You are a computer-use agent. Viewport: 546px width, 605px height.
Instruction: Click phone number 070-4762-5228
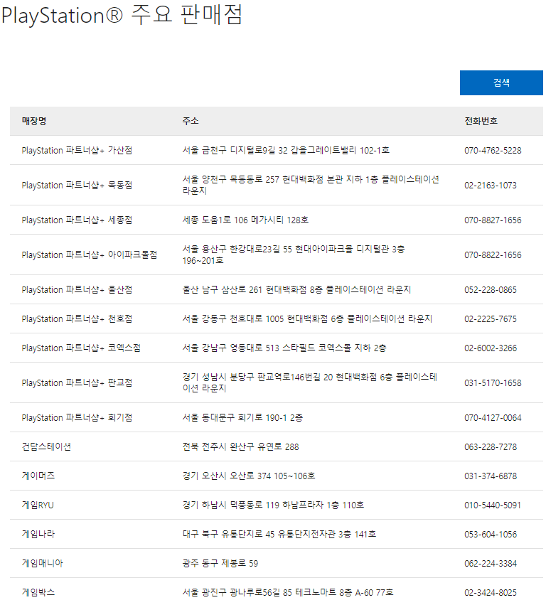[493, 151]
